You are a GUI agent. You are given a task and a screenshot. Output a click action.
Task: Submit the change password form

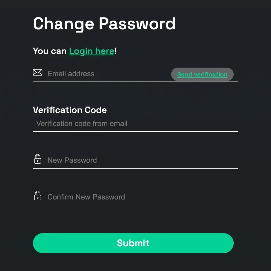point(133,243)
